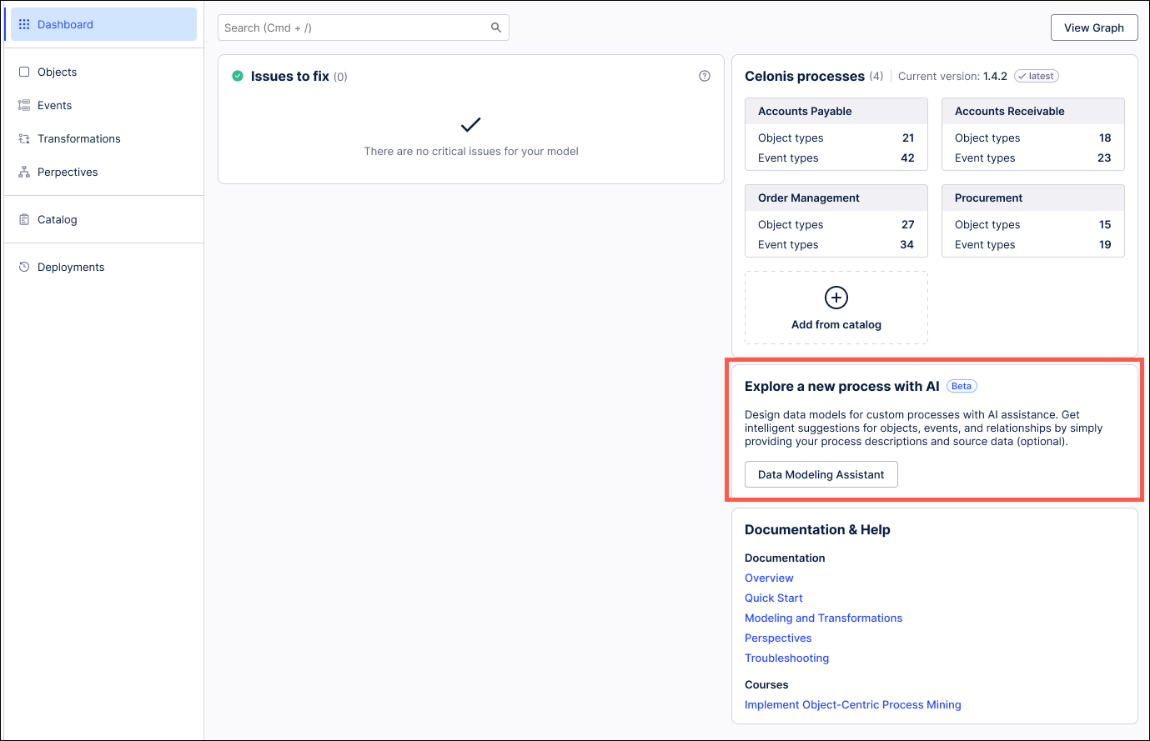Open the Data Modeling Assistant
The image size is (1150, 741).
[x=821, y=473]
